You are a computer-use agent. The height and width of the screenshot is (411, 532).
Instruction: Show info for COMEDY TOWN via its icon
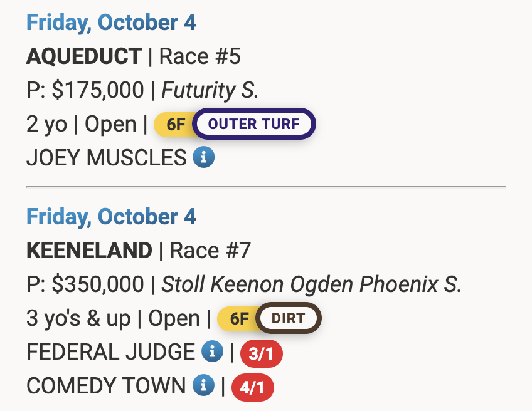click(x=203, y=386)
